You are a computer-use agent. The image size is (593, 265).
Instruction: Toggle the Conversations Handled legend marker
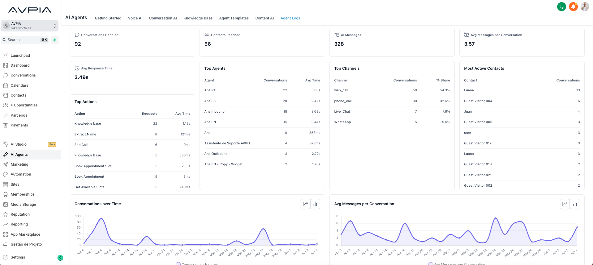pos(178,264)
